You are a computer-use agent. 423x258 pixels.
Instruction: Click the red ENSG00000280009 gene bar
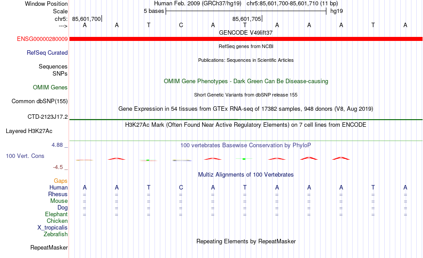(x=246, y=39)
